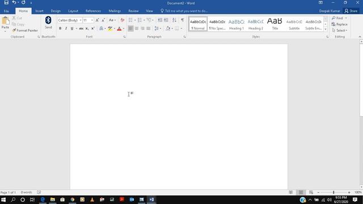Open the File menu tab

[x=6, y=11]
